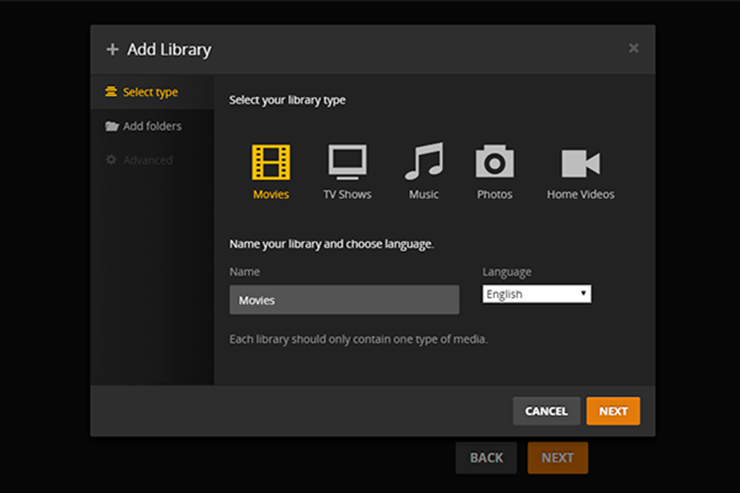Open the Language dropdown showing English

(536, 294)
